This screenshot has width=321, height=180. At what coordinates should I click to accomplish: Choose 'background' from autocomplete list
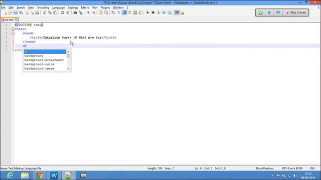45,56
